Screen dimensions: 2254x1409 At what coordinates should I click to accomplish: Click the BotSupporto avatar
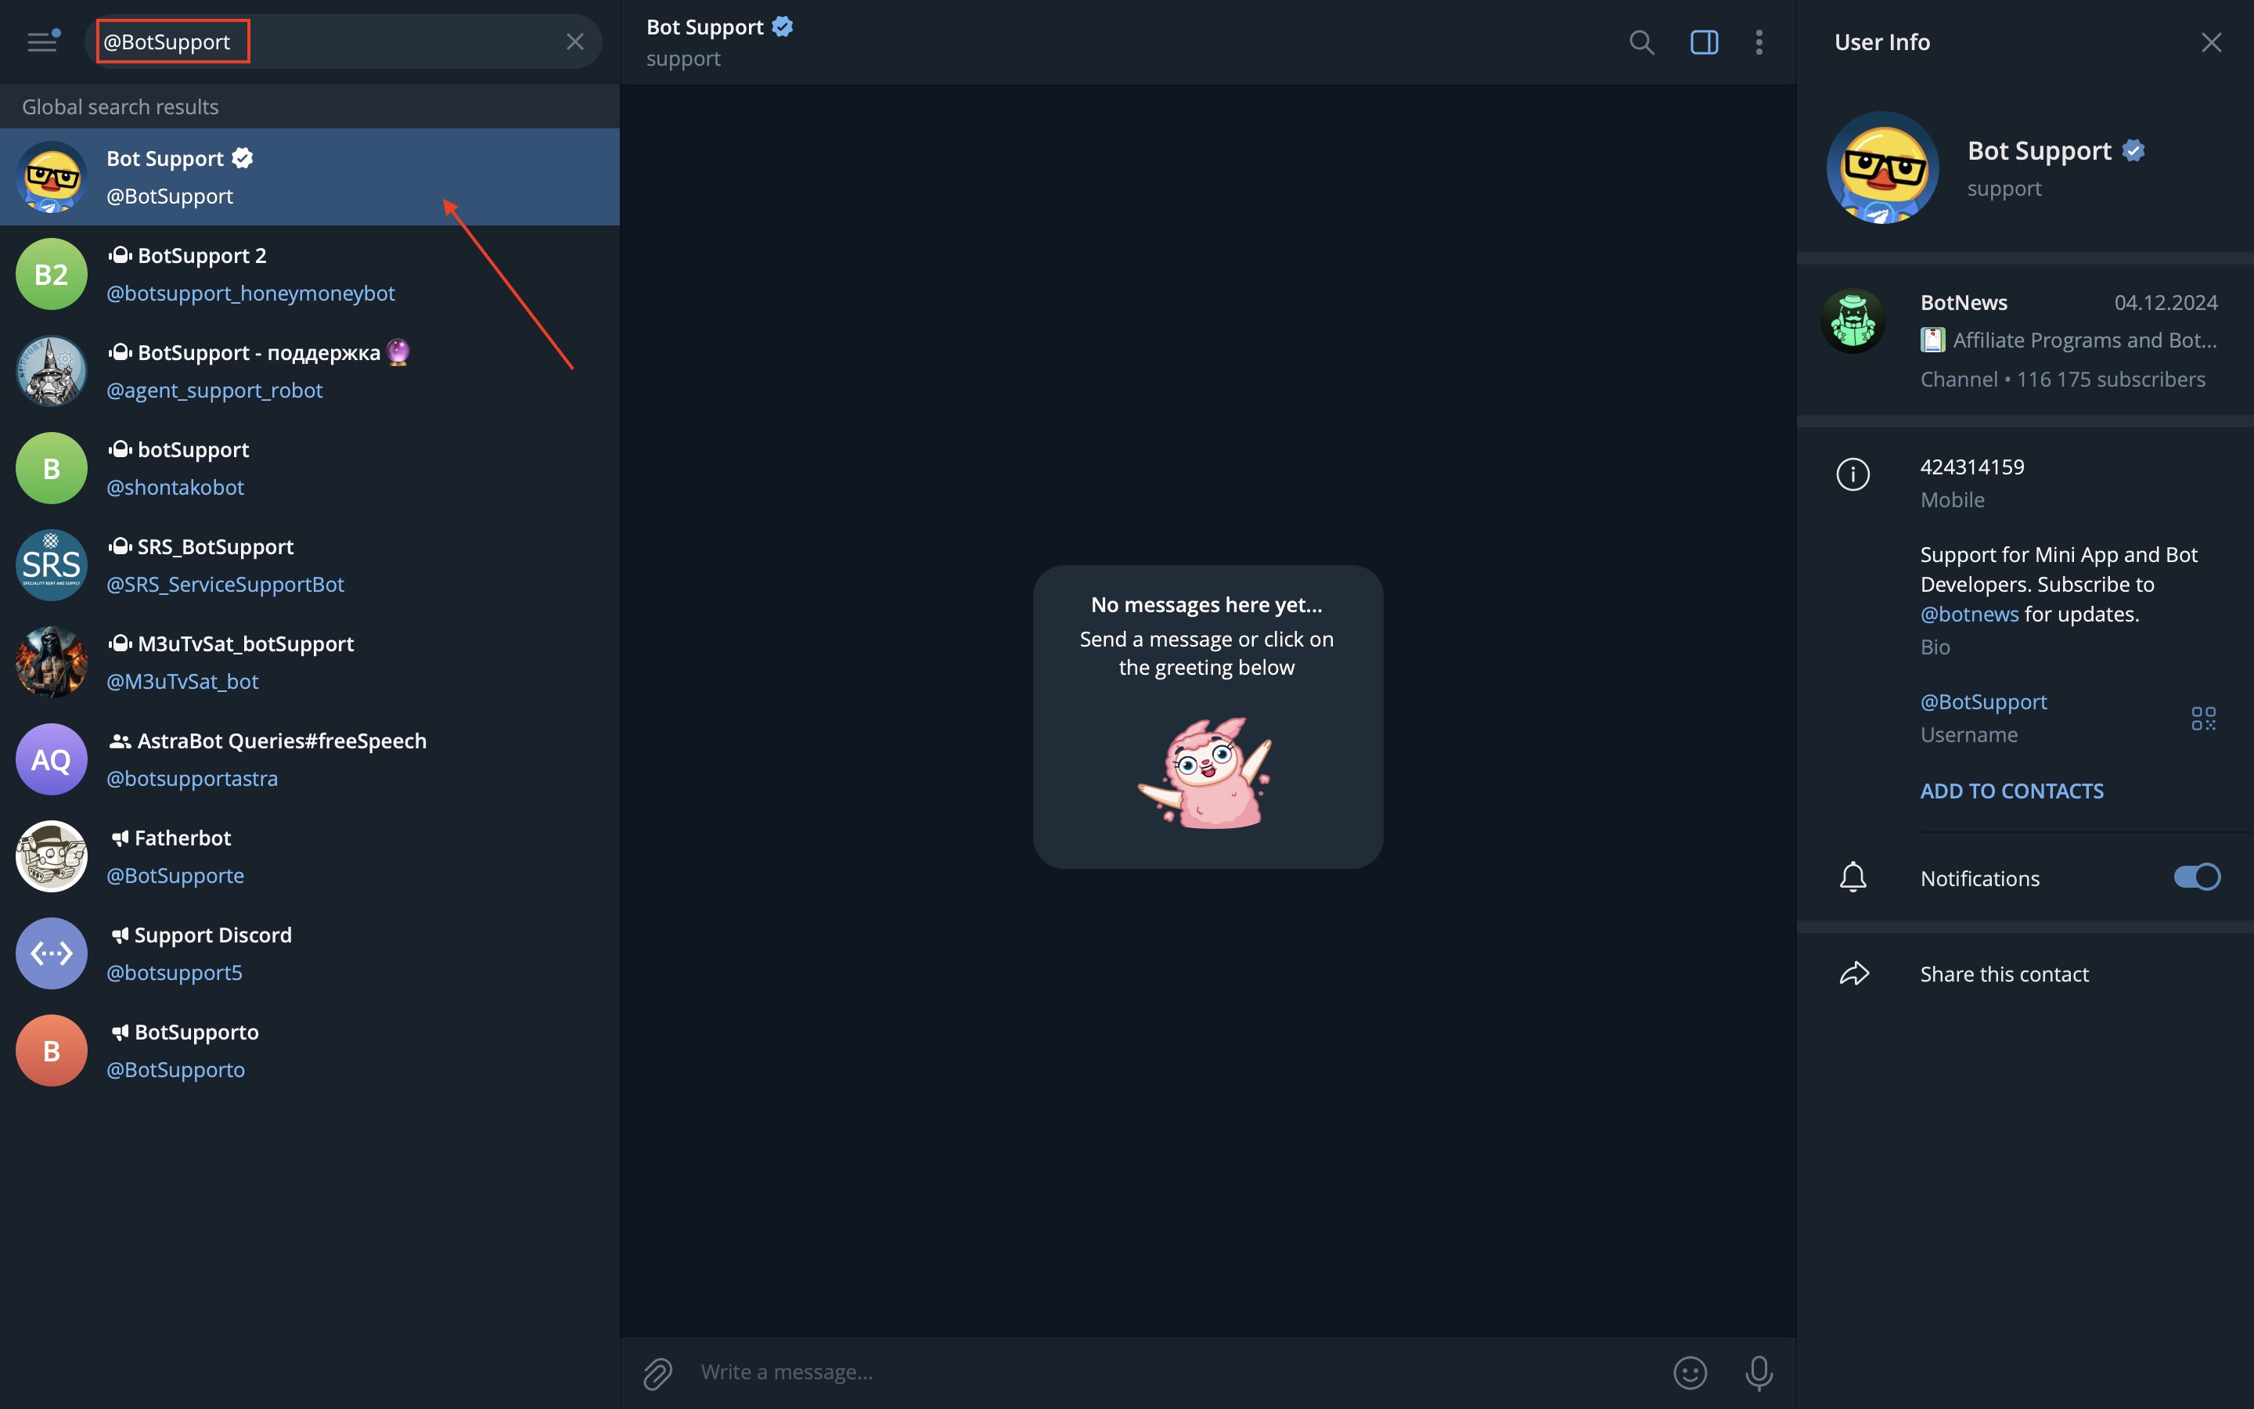coord(51,1050)
